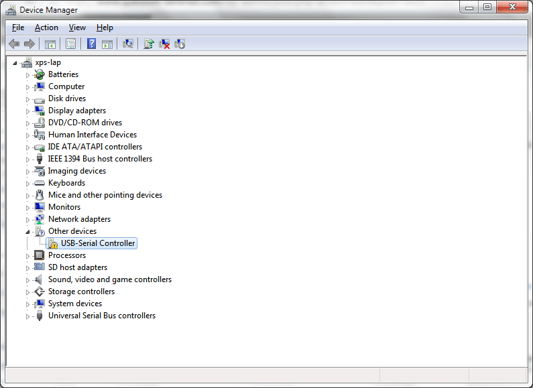Click the Keyboards icon
Image resolution: width=533 pixels, height=388 pixels.
[x=40, y=183]
